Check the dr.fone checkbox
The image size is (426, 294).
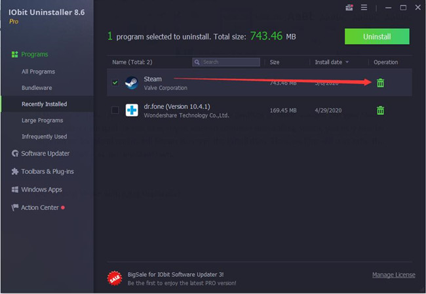coord(115,110)
